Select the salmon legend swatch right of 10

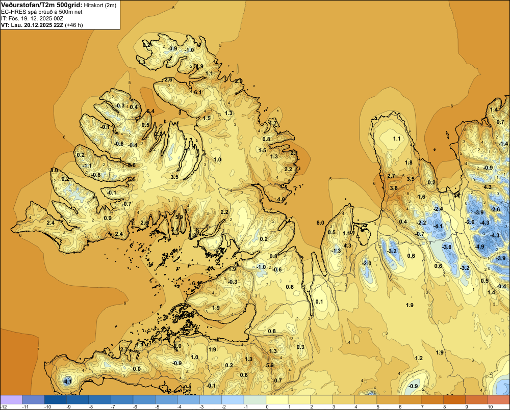[x=499, y=399]
